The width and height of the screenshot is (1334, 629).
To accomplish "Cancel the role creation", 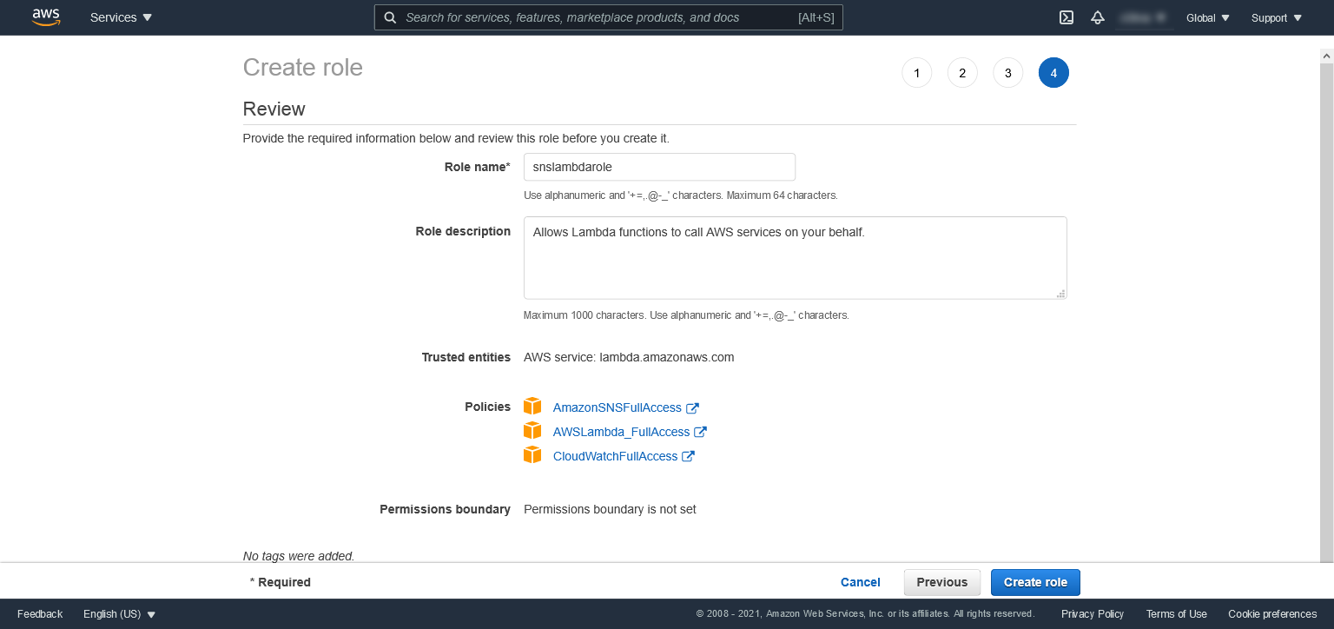I will point(861,582).
